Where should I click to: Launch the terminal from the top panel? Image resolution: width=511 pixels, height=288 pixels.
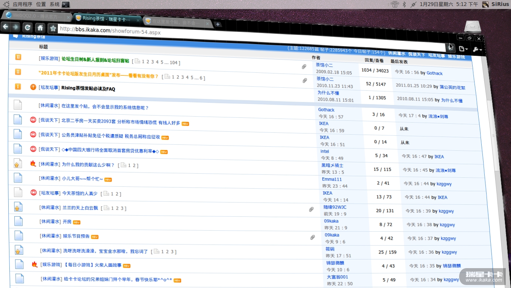[x=65, y=4]
